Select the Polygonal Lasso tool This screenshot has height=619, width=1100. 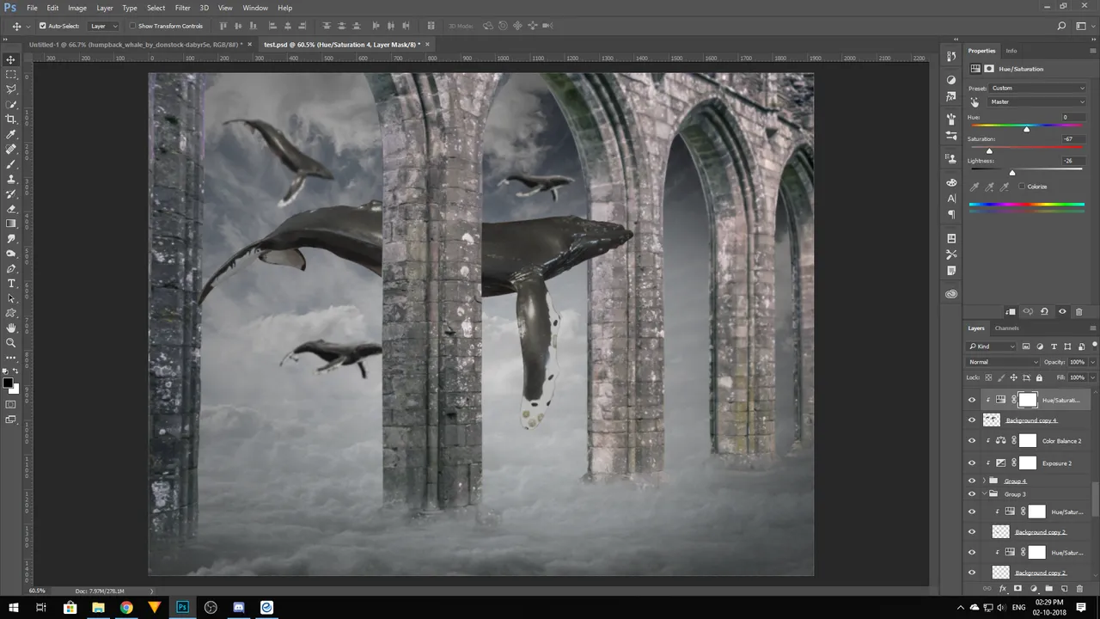coord(11,89)
